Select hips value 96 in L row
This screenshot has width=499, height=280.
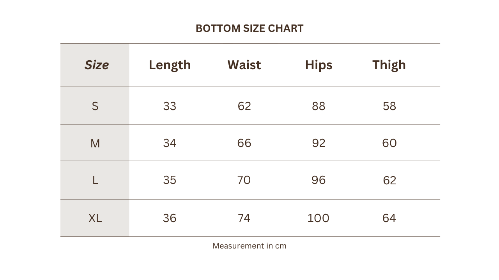(x=319, y=180)
